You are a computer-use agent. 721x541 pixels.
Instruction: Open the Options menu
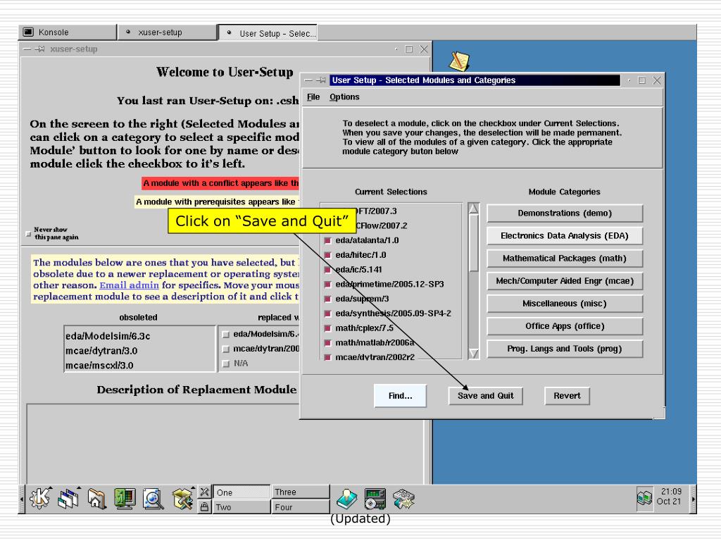[344, 97]
